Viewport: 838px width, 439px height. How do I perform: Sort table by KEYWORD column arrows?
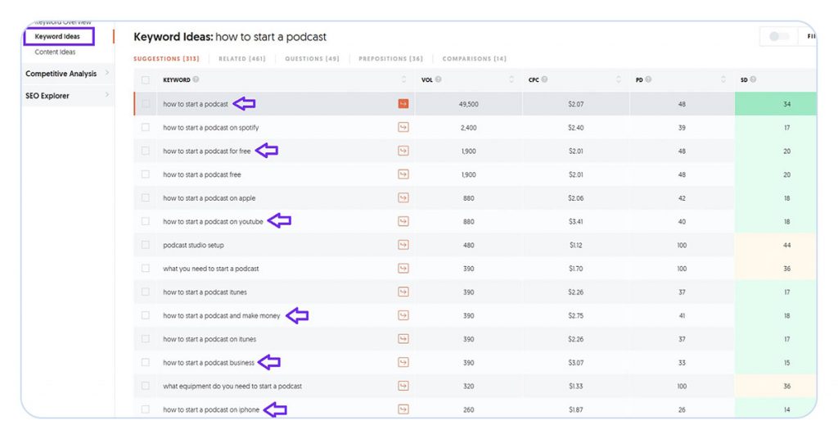[x=404, y=79]
